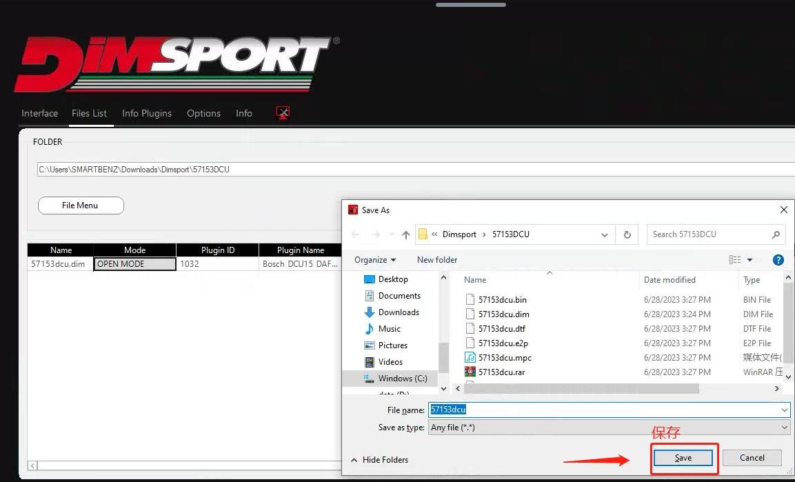Sort files by Date modified column
Image resolution: width=795 pixels, height=482 pixels.
click(670, 280)
